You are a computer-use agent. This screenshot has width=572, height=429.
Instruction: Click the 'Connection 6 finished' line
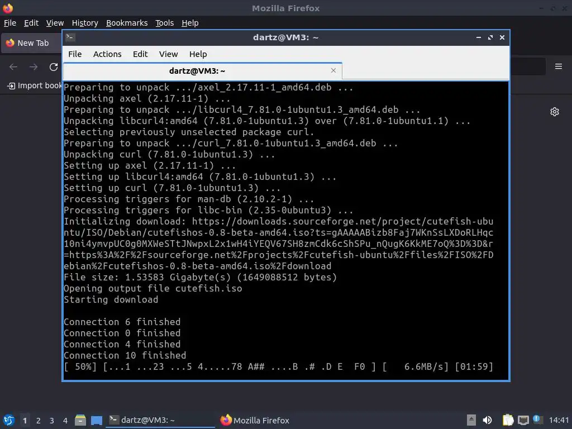[x=122, y=322]
